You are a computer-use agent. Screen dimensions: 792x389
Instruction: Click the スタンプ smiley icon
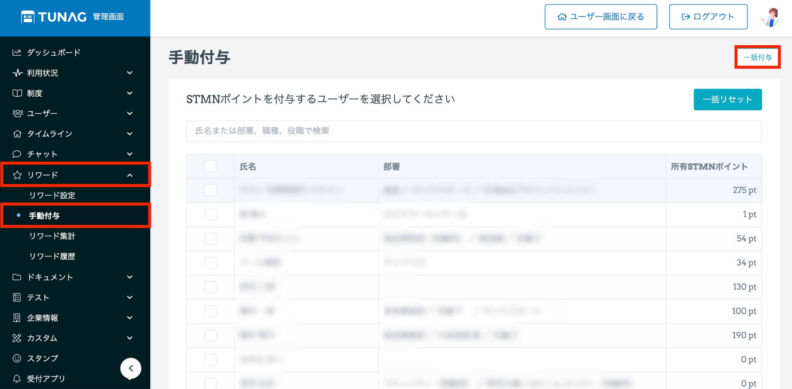[17, 358]
